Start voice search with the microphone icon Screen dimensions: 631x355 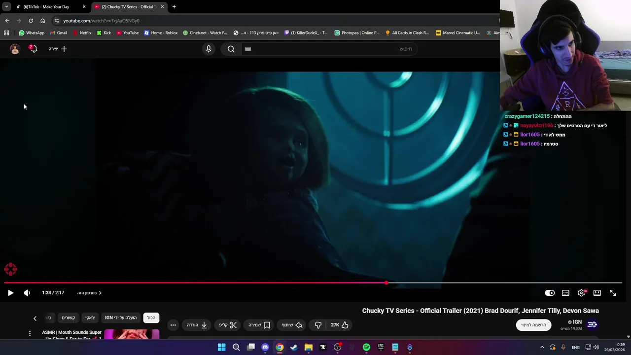tap(209, 49)
